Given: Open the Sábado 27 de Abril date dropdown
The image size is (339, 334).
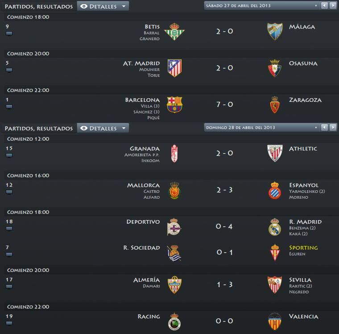Looking at the screenshot, I should click(x=261, y=6).
